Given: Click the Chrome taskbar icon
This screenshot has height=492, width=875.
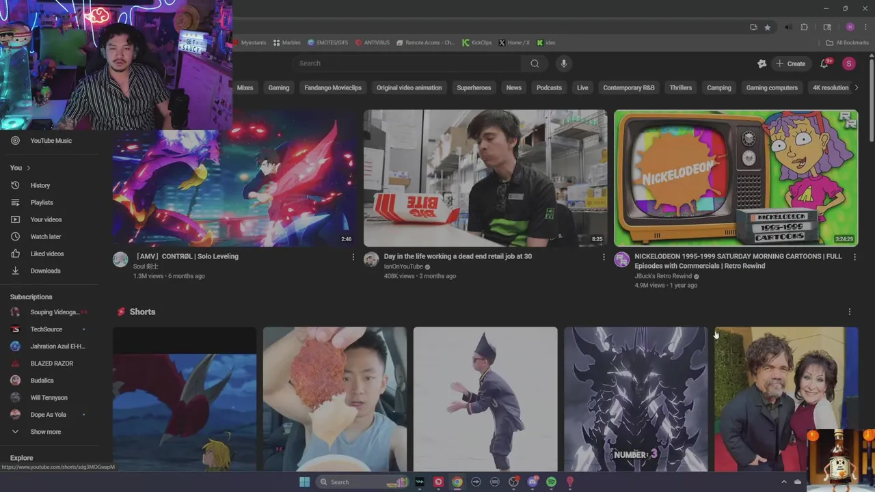Looking at the screenshot, I should point(457,482).
